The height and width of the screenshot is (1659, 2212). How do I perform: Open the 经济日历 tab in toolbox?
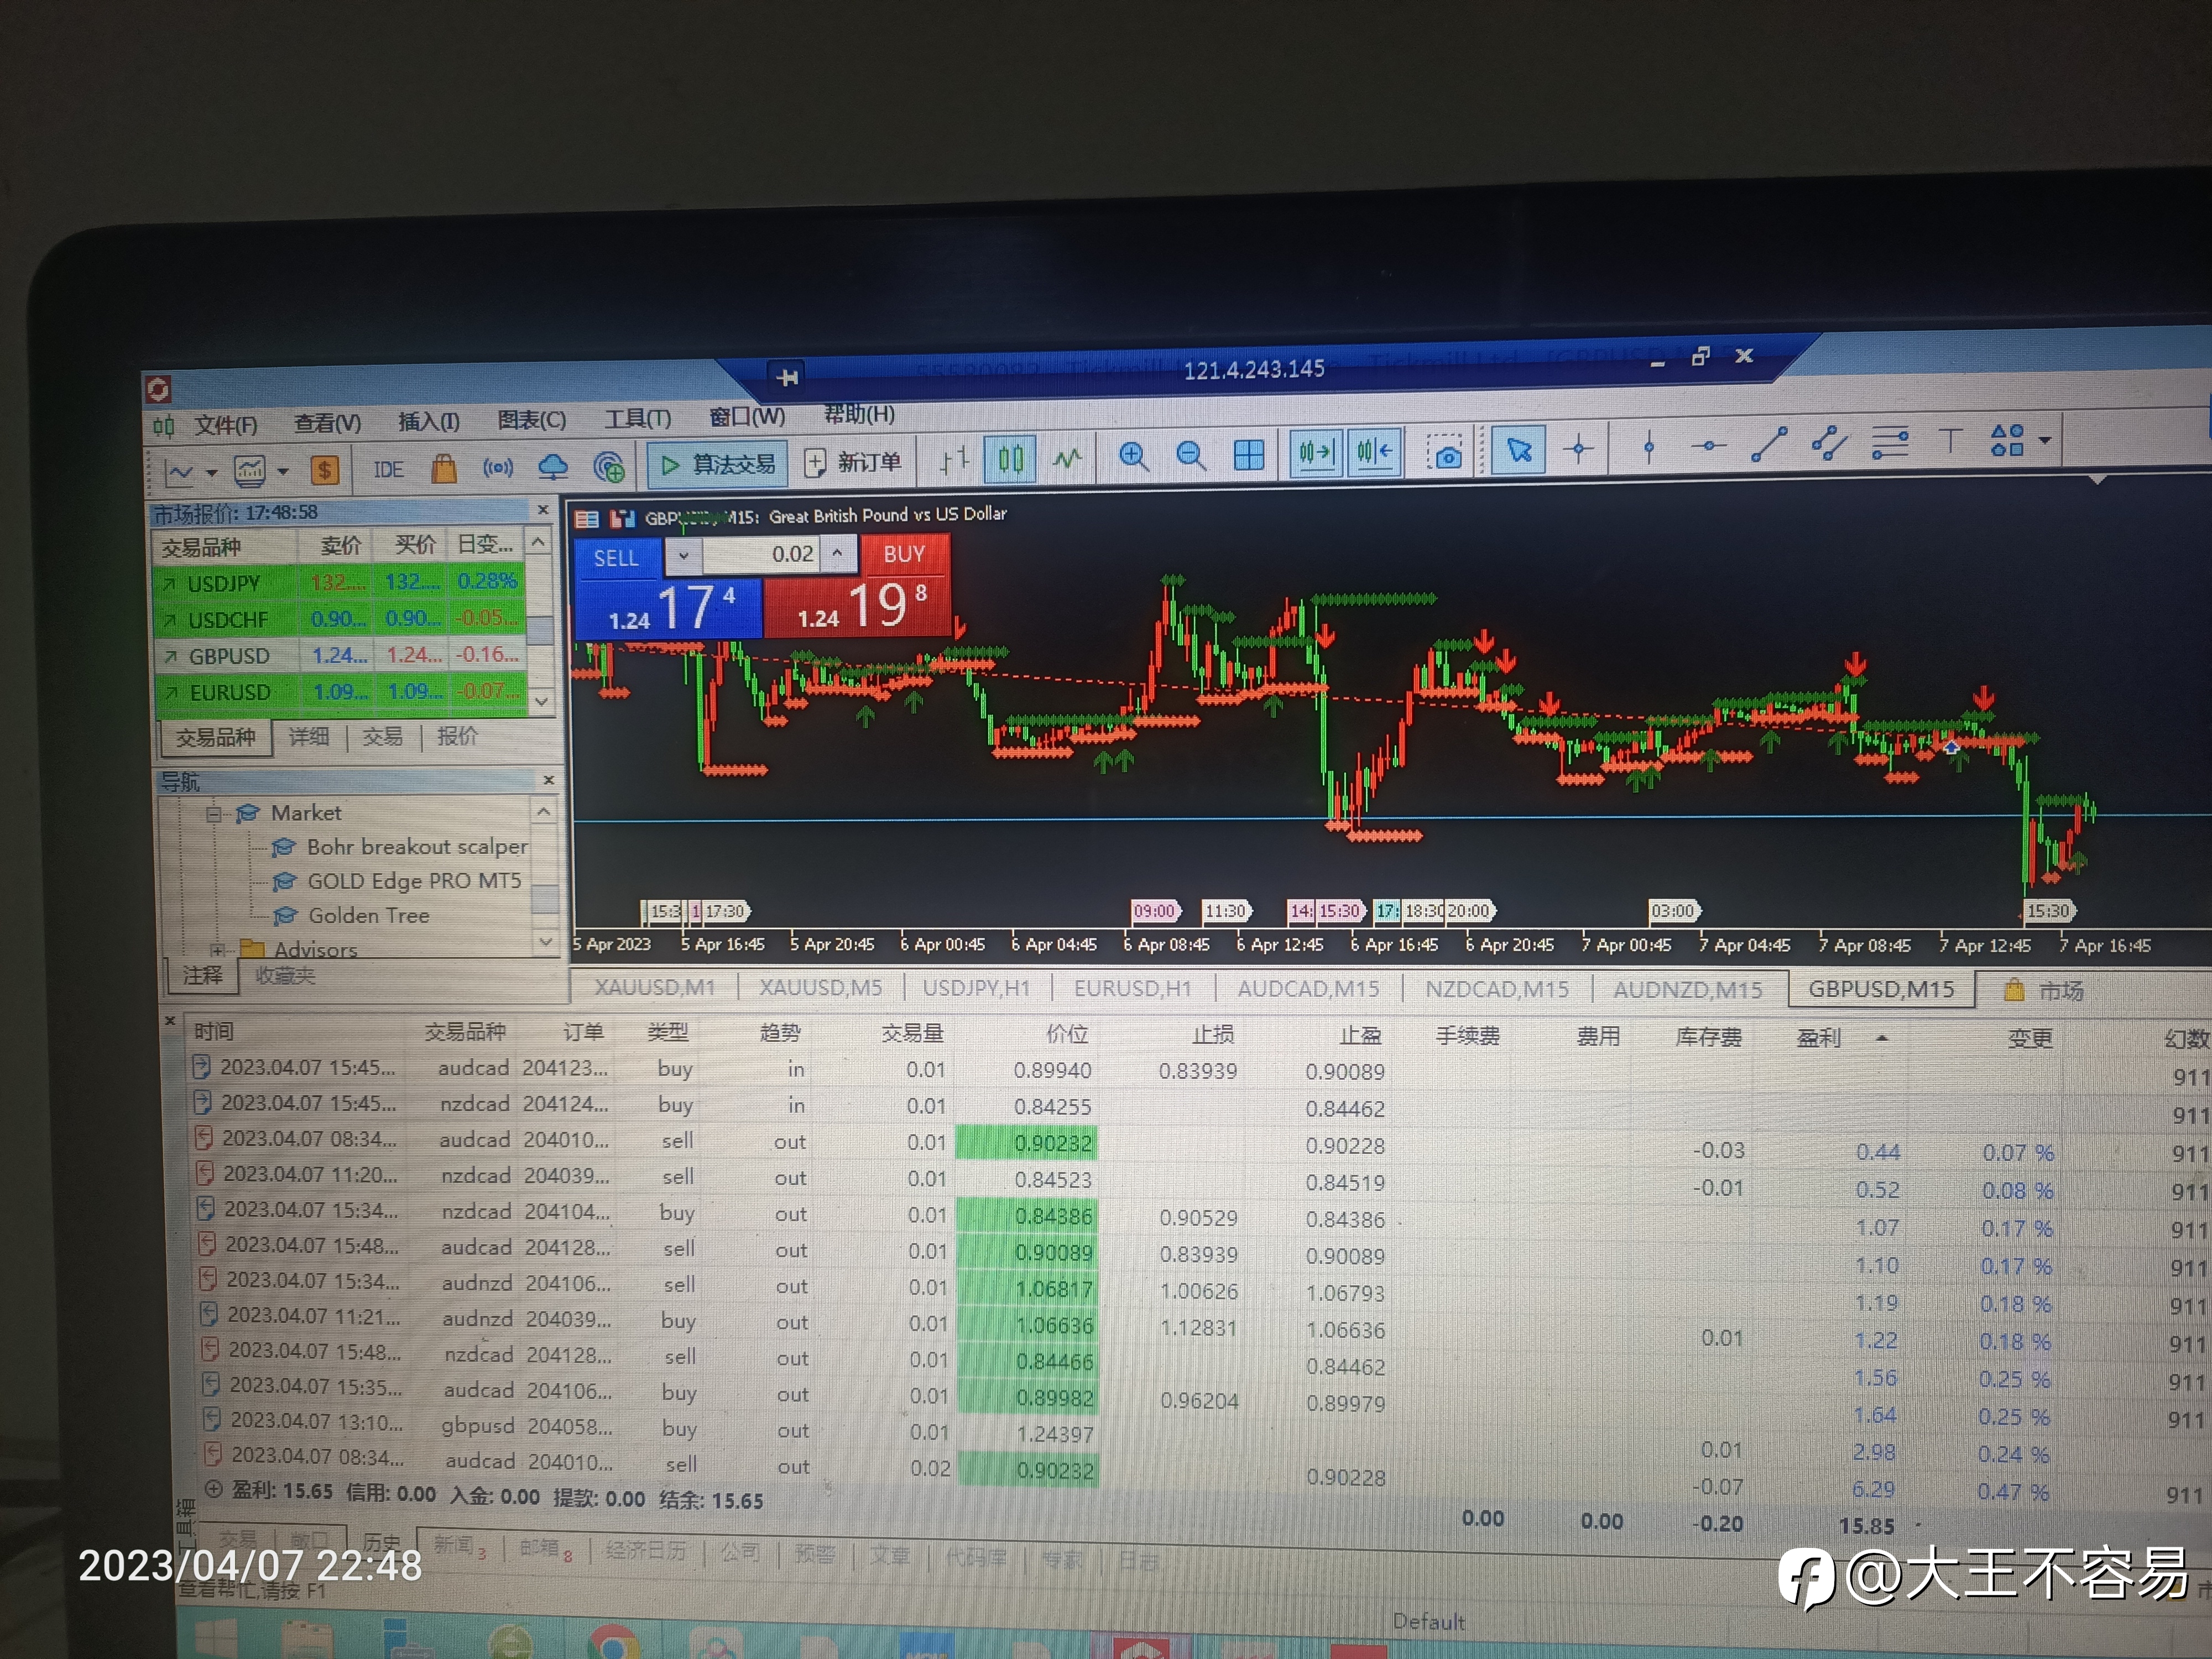click(646, 1550)
